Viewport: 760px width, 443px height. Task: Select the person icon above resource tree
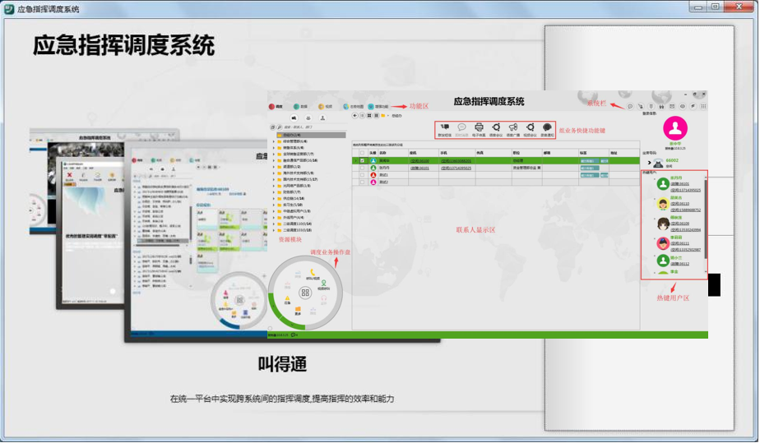coord(322,118)
